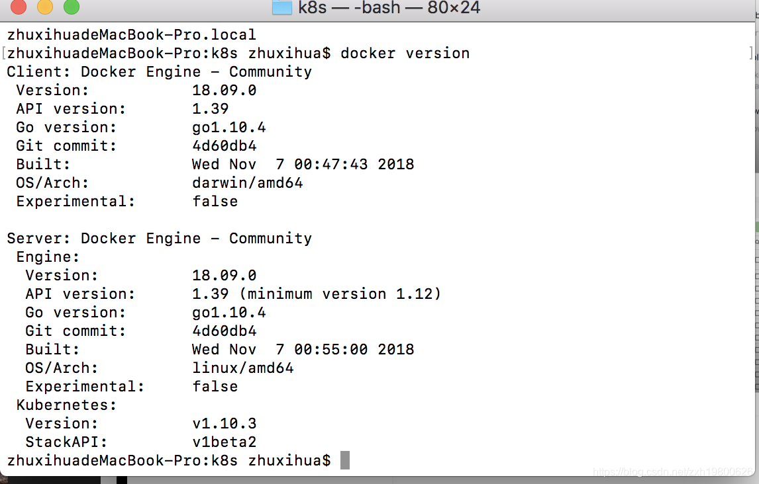Click the hostname line 'zhuxihuadeMacBook-Pro.local'

(131, 35)
